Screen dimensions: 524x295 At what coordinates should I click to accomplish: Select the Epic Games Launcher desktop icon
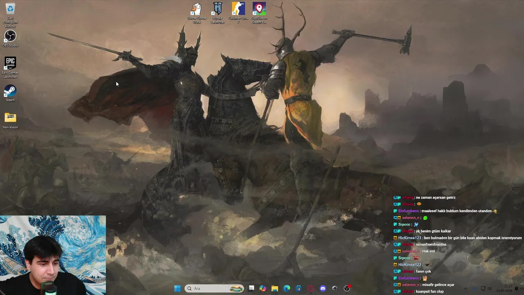[x=10, y=68]
